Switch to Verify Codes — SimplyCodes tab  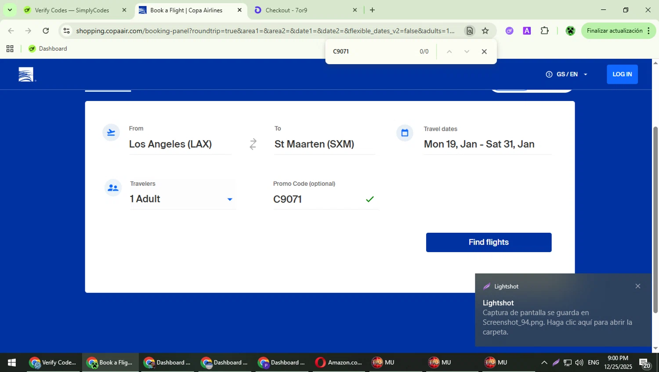pos(72,10)
